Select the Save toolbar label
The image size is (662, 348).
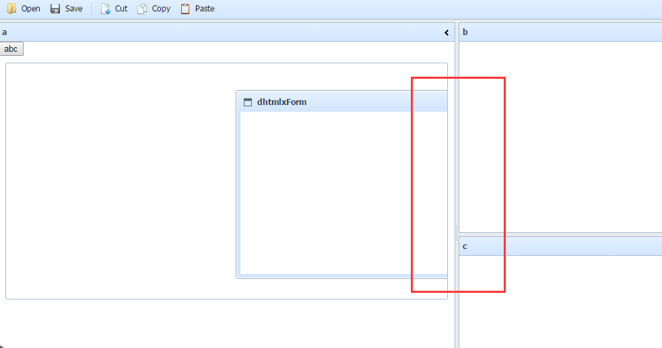point(74,9)
